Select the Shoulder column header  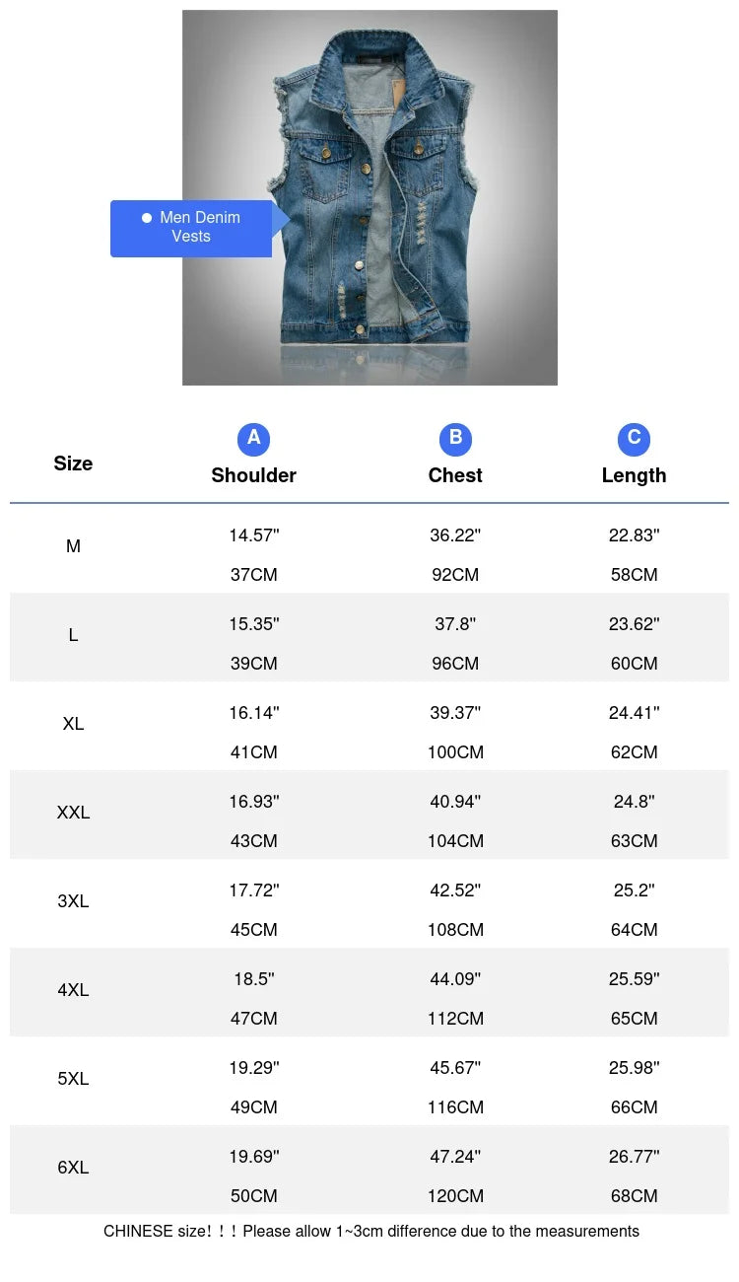pyautogui.click(x=253, y=475)
